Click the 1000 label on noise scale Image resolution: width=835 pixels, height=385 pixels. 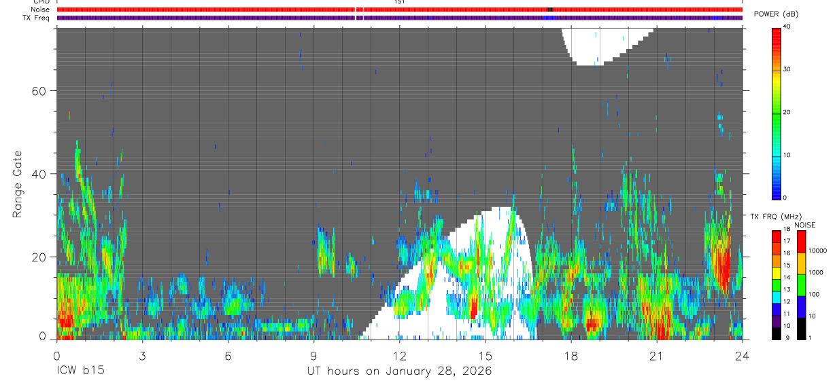point(815,272)
